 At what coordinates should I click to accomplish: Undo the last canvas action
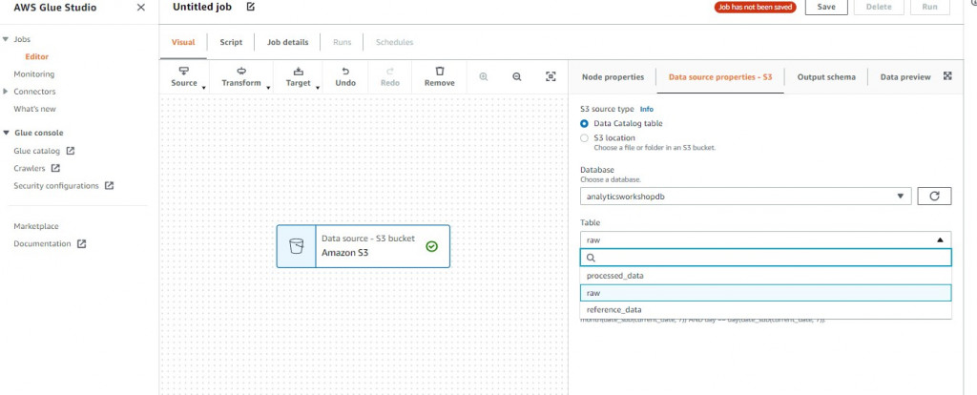pos(345,76)
